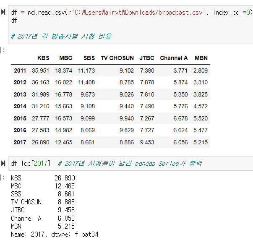Run the df.loc[2017] cell
Screen dimensions: 253x240
tap(3, 163)
